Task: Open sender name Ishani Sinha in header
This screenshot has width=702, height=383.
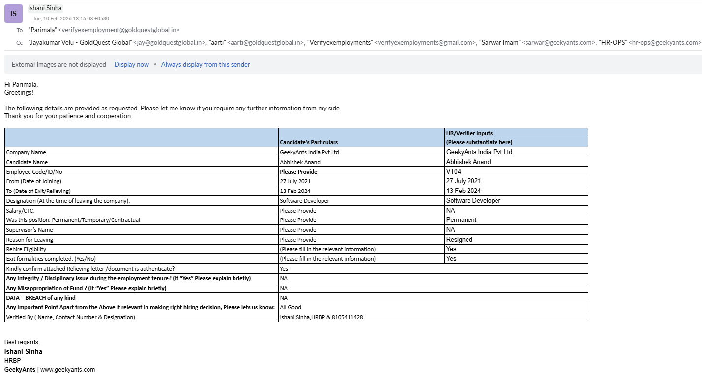Action: coord(45,8)
